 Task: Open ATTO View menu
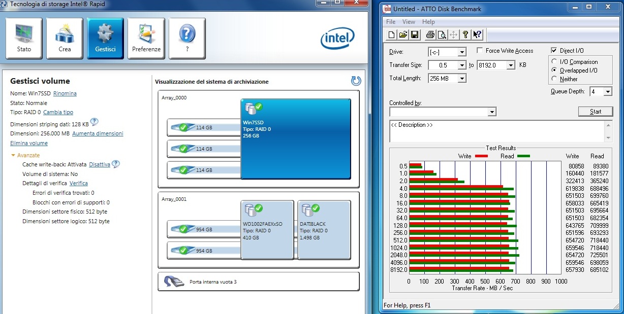pos(409,22)
